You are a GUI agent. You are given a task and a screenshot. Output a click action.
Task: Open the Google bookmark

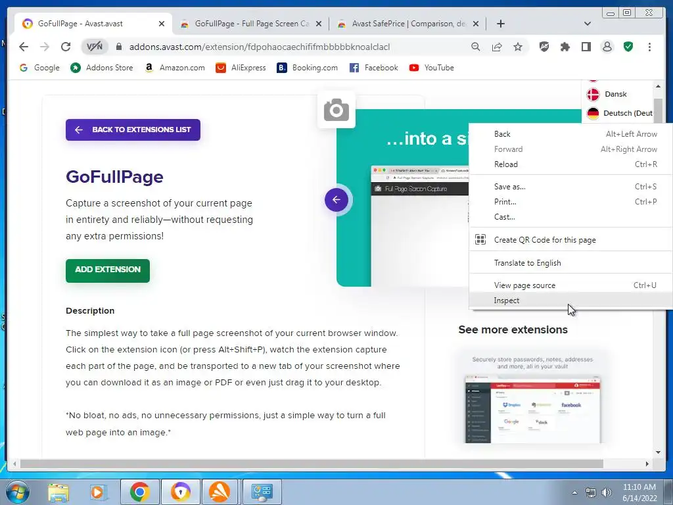click(39, 68)
